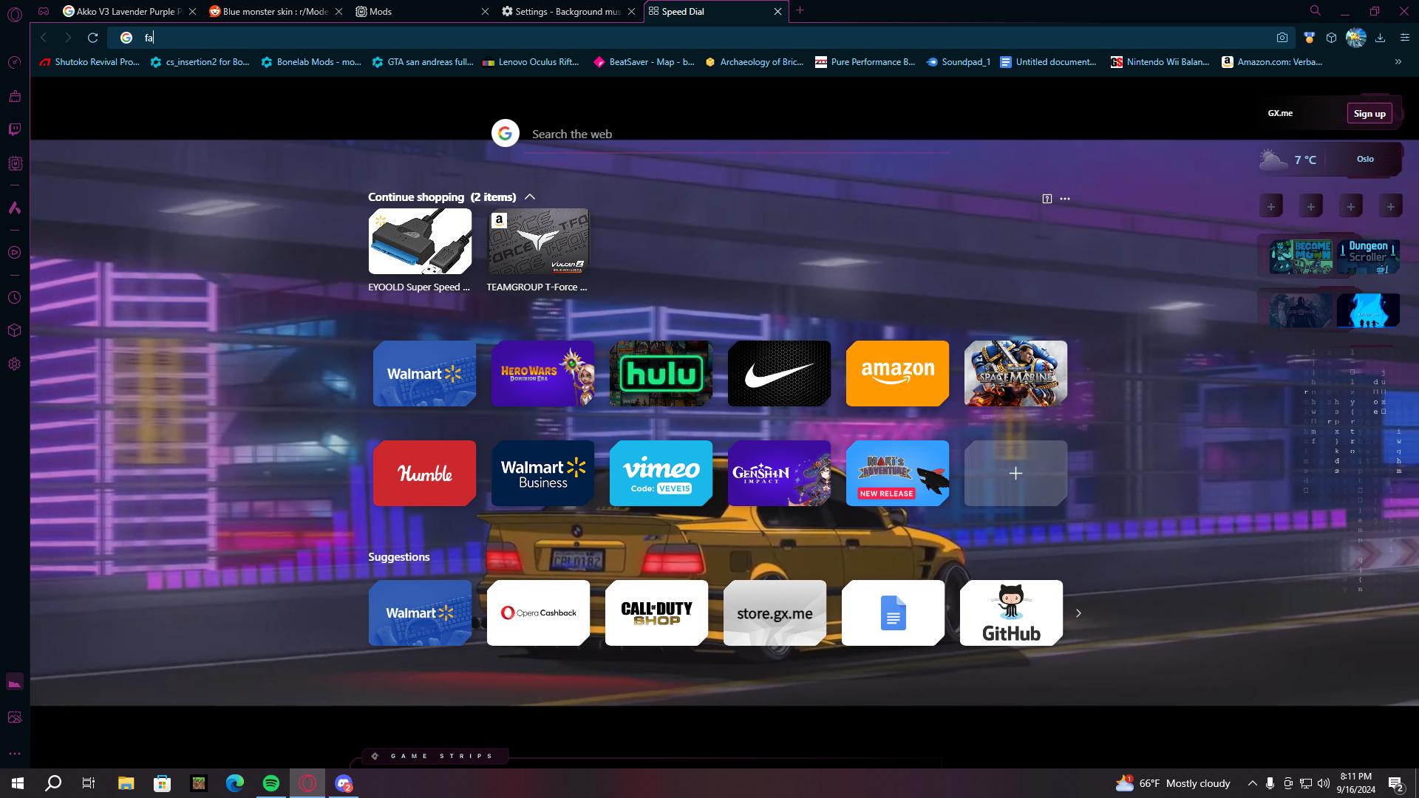
Task: Open Twitch from the sidebar
Action: (14, 129)
